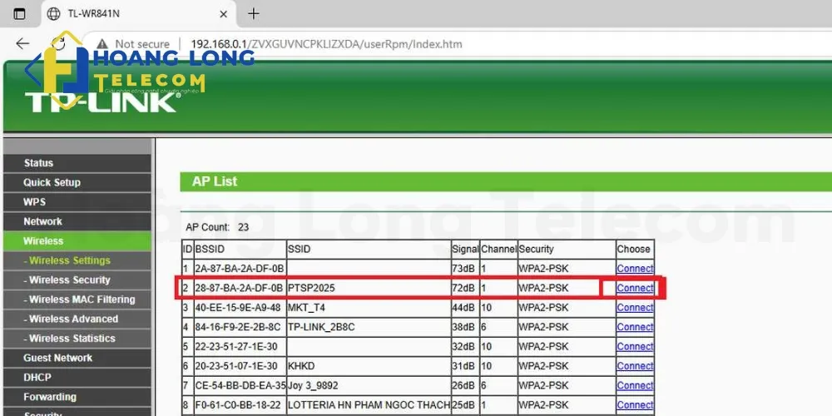The image size is (832, 416).
Task: Click the AP Count 23 text
Action: [x=217, y=227]
